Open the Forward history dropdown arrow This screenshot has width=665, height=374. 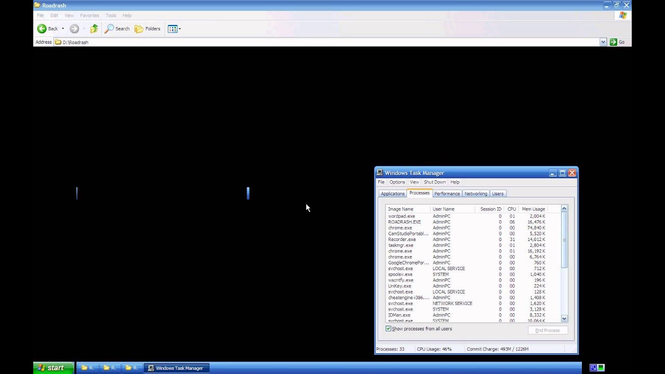click(x=84, y=29)
